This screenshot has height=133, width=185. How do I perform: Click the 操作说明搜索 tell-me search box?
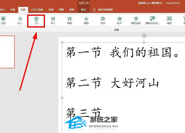(x=105, y=10)
